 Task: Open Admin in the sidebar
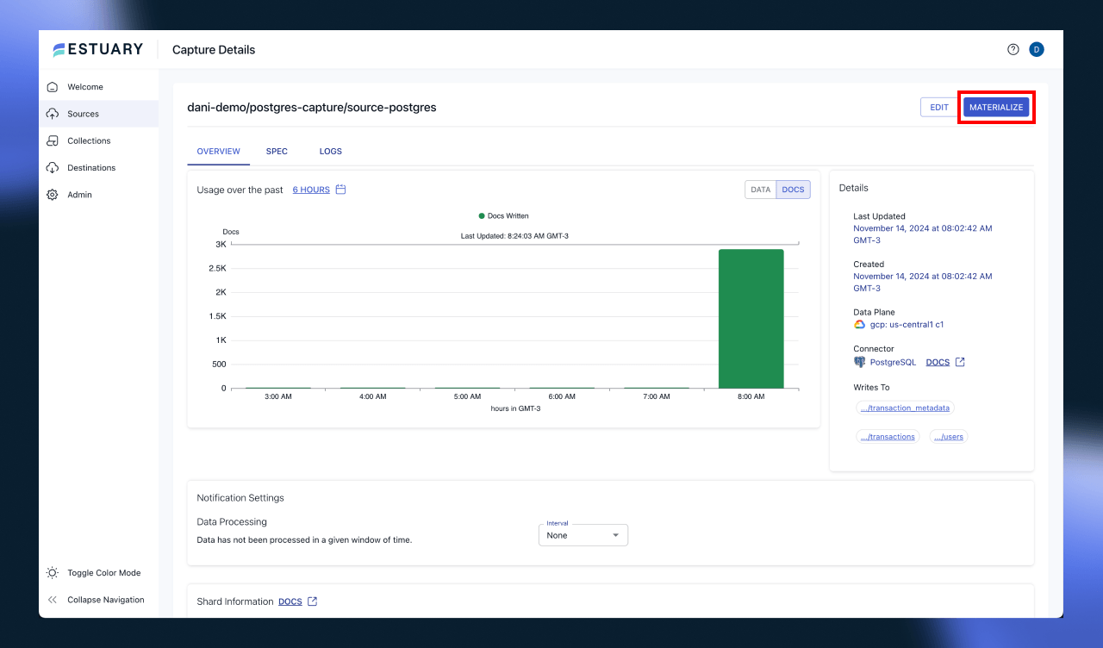pyautogui.click(x=98, y=195)
